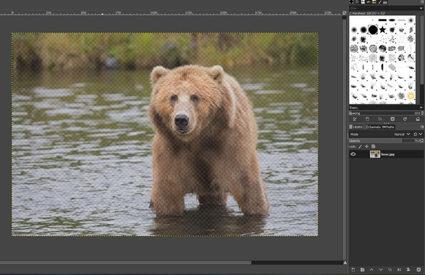Choose the large hard round black brush
Viewport: 425px width, 275px height.
pyautogui.click(x=373, y=30)
